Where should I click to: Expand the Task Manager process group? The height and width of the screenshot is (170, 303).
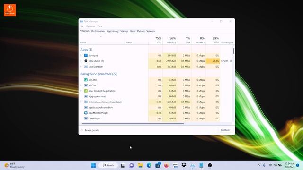coord(81,67)
